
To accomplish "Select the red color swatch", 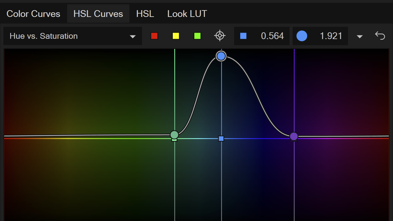I will [154, 36].
